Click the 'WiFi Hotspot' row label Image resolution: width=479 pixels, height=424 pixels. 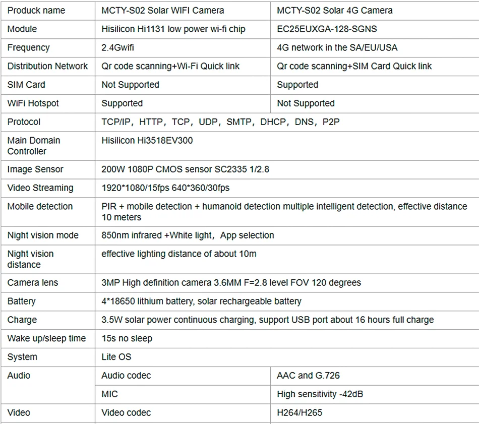(33, 103)
